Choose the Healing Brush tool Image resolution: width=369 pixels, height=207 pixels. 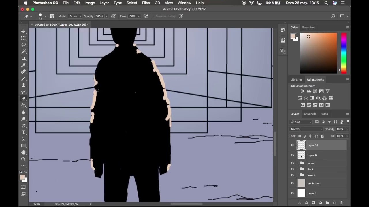coord(23,72)
